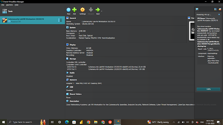Click the SATA Port 0 disk001.vdi entry
Image resolution: width=223 pixels, height=125 pixels.
click(117, 67)
